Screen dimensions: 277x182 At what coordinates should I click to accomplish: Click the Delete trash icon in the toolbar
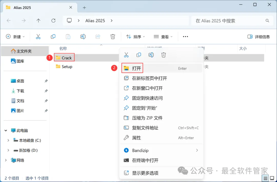[113, 37]
